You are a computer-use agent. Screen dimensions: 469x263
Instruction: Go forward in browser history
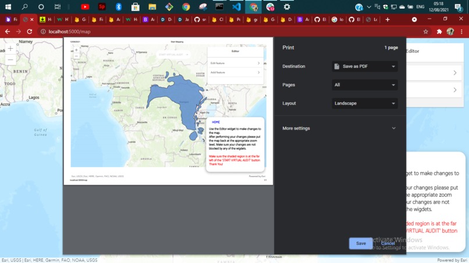[x=19, y=31]
